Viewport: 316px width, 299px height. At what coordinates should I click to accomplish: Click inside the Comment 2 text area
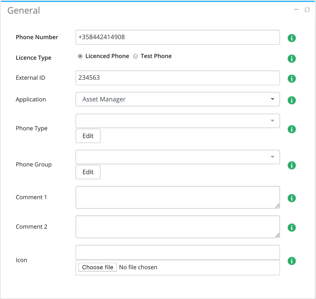(x=178, y=227)
